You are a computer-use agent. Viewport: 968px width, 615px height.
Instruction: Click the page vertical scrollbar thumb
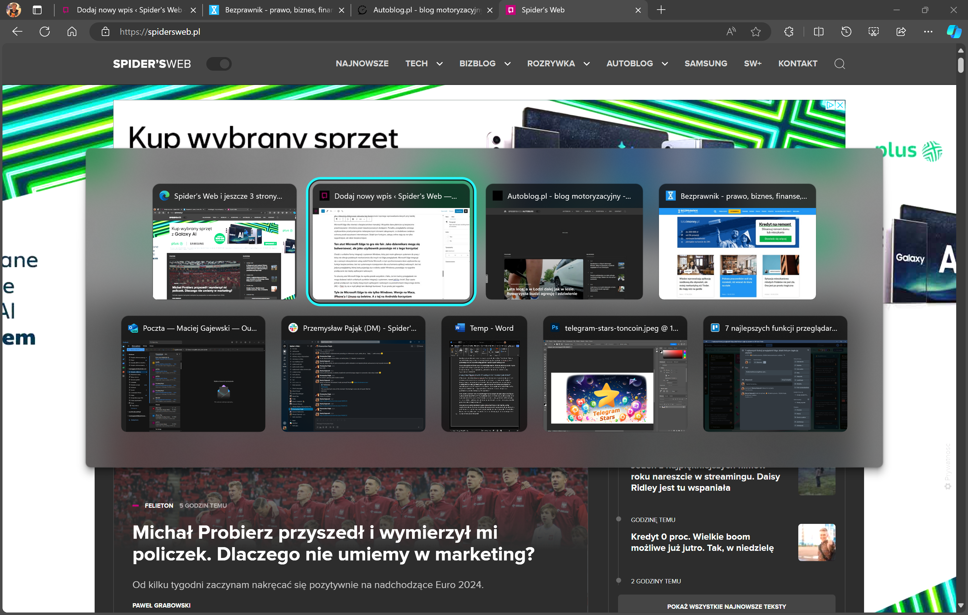click(x=960, y=65)
